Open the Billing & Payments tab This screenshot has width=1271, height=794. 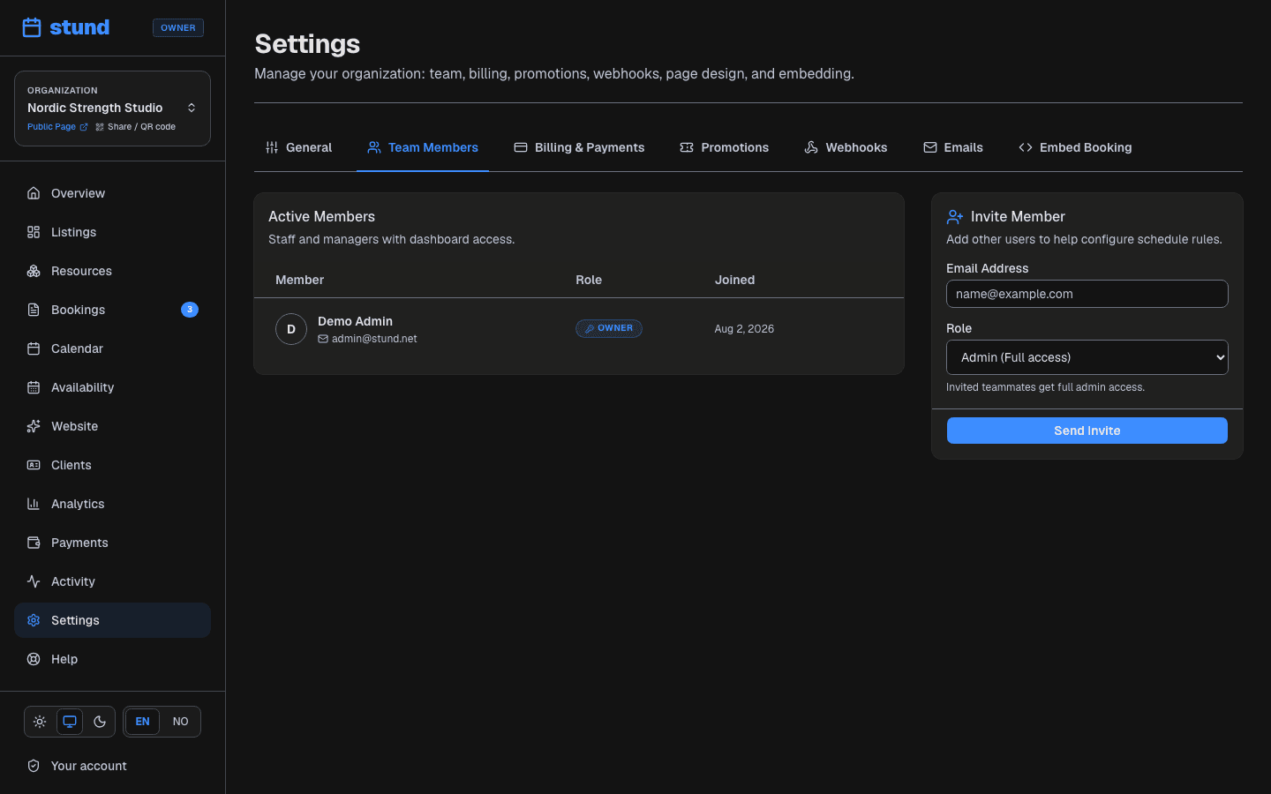pos(579,147)
